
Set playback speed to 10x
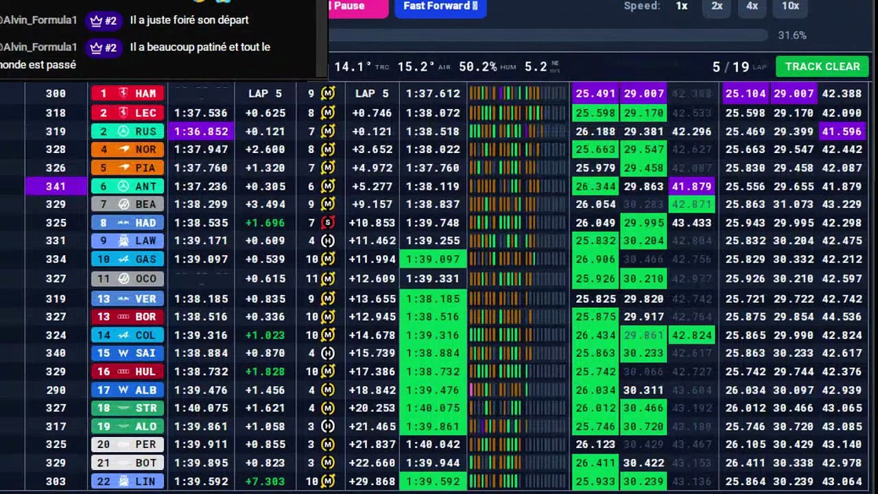click(x=790, y=6)
